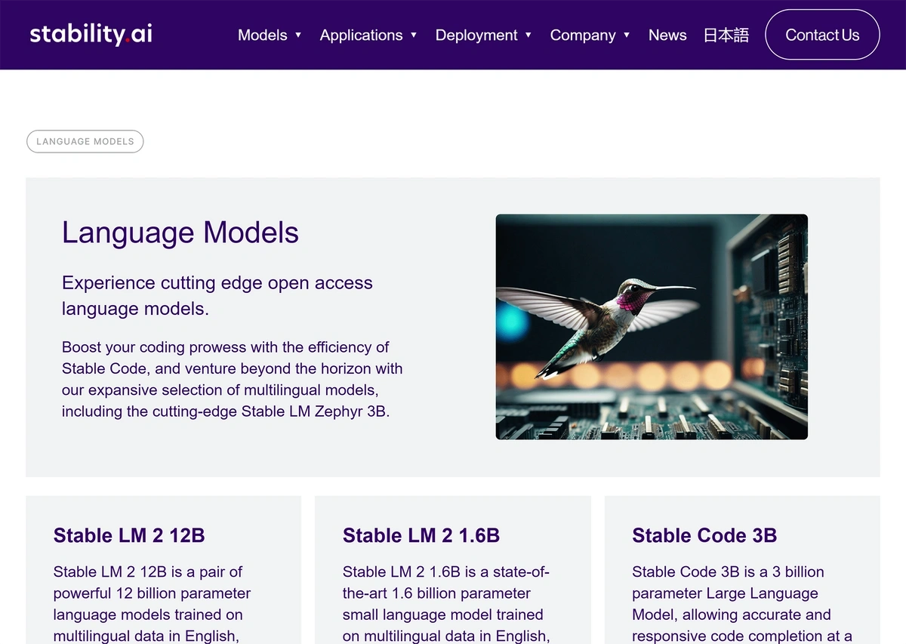
Task: Select the Deployment menu label
Action: pos(476,35)
